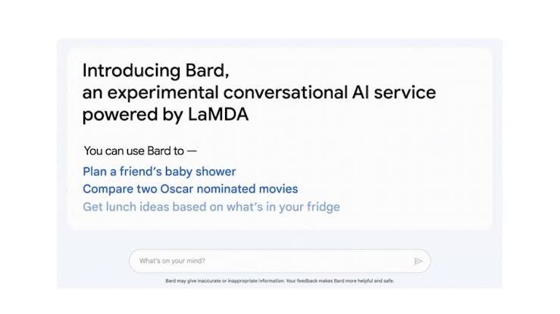Click the word "Bard" in the title
Viewport: 560px width, 314px height.
(x=203, y=71)
